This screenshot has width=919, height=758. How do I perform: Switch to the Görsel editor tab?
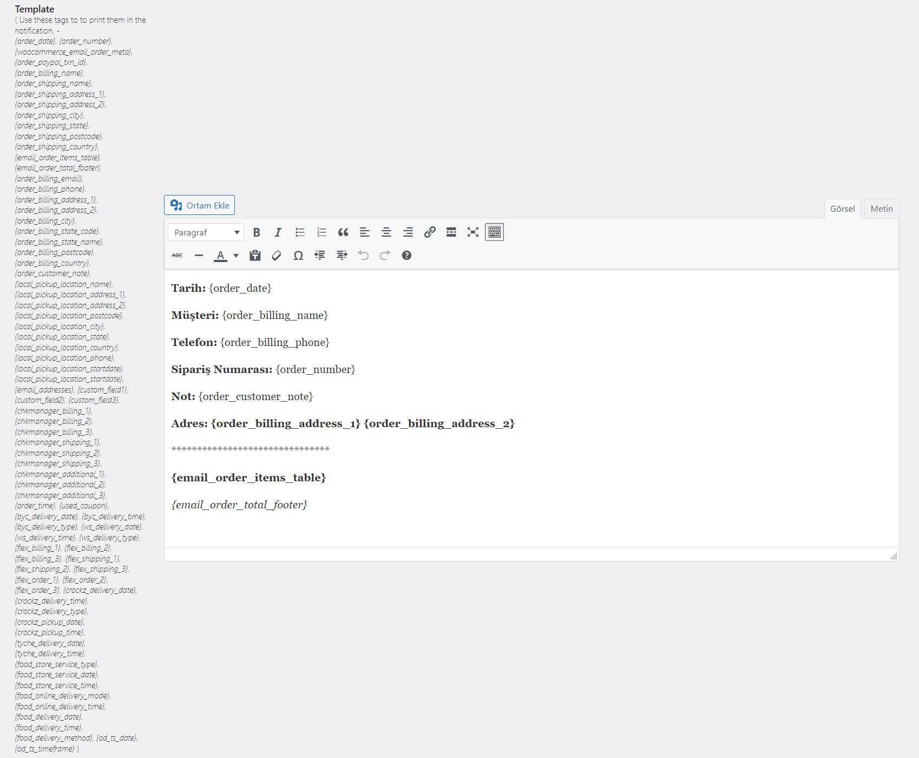tap(842, 208)
